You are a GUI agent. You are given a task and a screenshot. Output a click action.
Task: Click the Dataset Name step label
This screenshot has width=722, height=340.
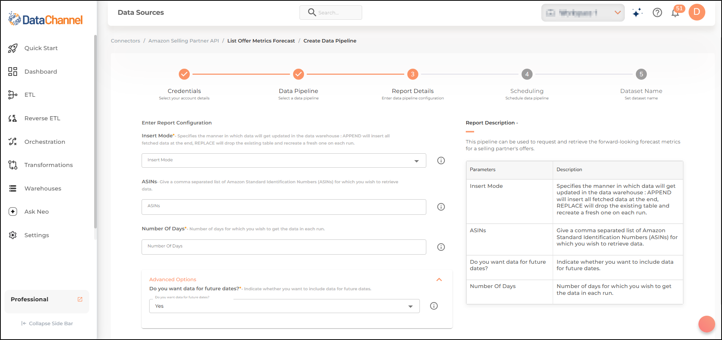click(641, 91)
